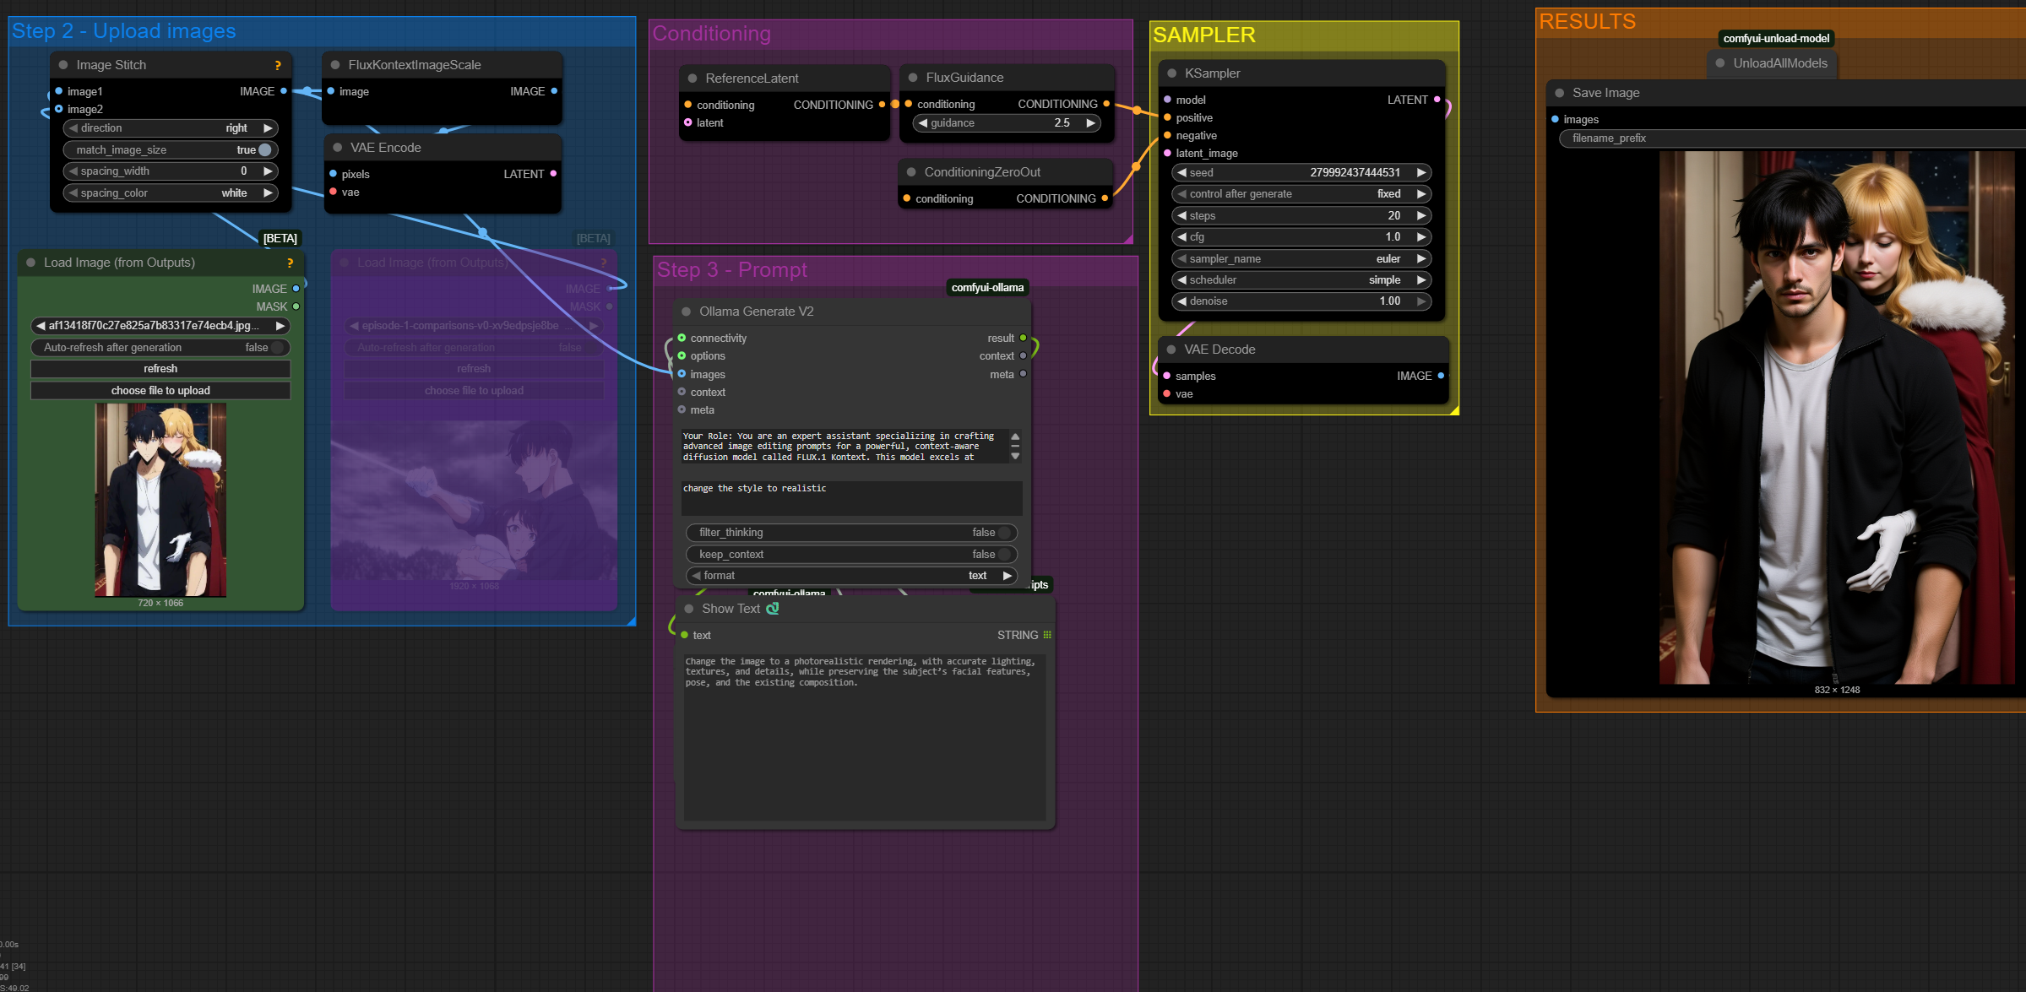This screenshot has width=2026, height=992.
Task: Click choose file to upload button
Action: coord(160,391)
